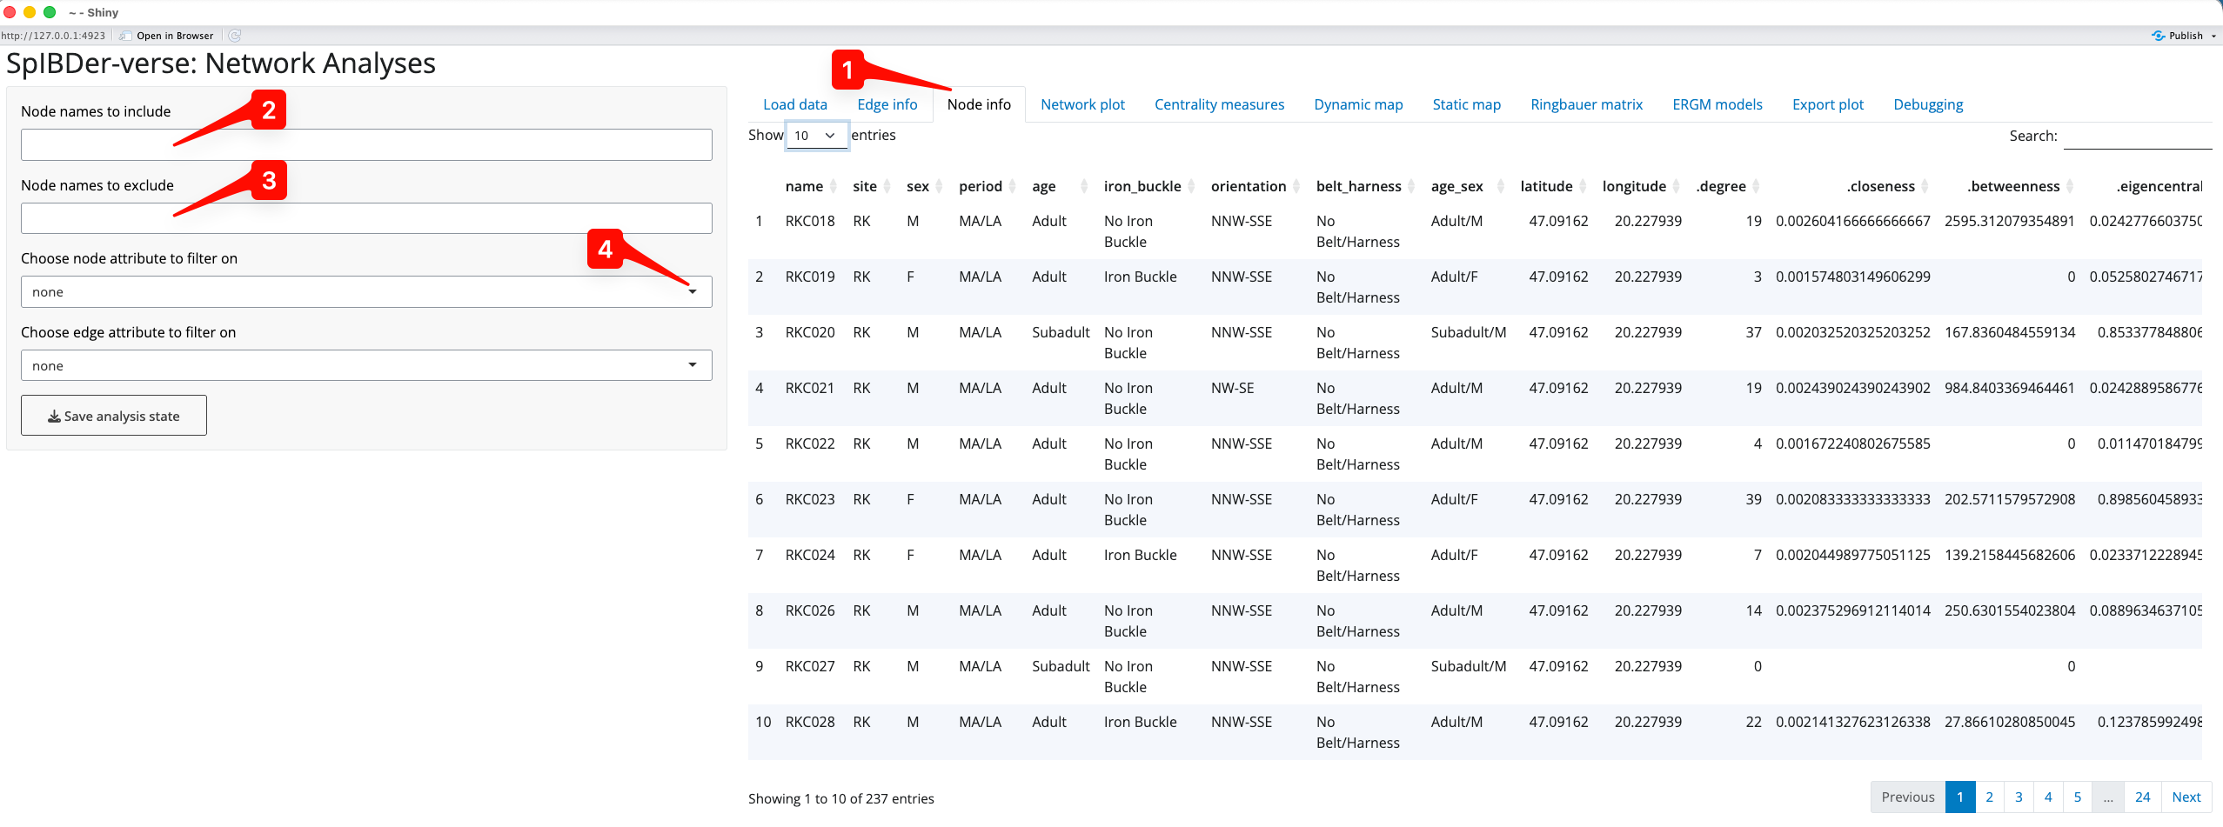2223x827 pixels.
Task: Go to page 2 of table
Action: pyautogui.click(x=1989, y=797)
